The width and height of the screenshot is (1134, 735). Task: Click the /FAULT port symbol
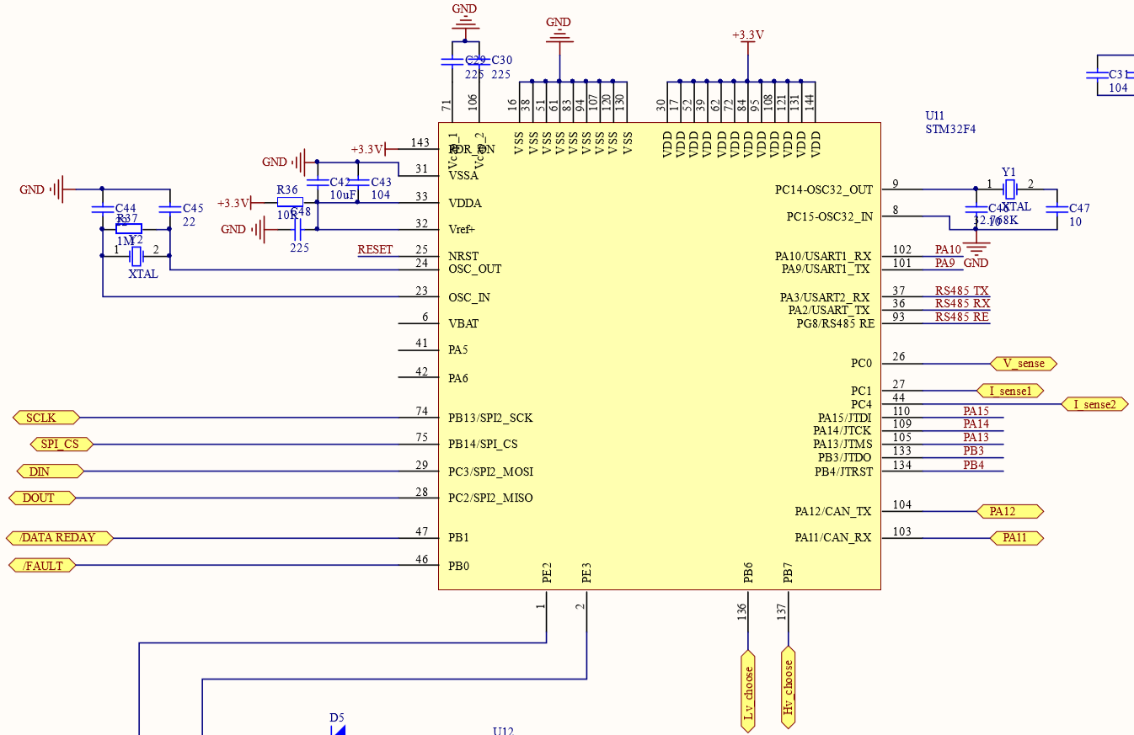click(x=42, y=566)
